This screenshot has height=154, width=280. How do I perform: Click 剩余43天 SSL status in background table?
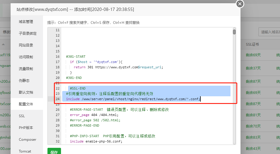pyautogui.click(x=253, y=148)
